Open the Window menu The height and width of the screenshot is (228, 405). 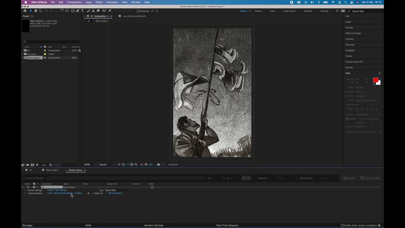point(136,2)
